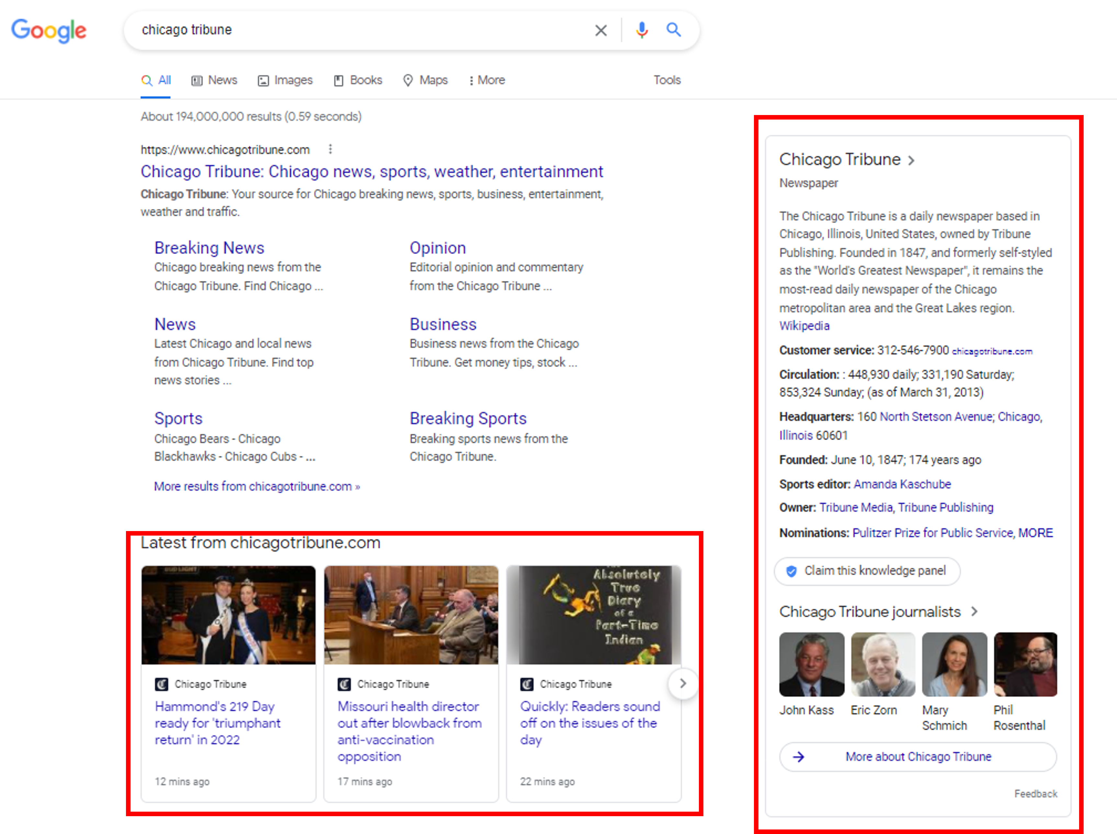1117x834 pixels.
Task: Switch to the Images tab
Action: point(285,80)
